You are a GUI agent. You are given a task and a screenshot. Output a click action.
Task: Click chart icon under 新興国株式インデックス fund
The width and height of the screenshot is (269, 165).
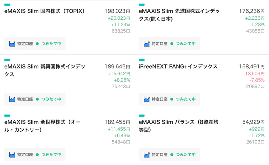[12, 99]
